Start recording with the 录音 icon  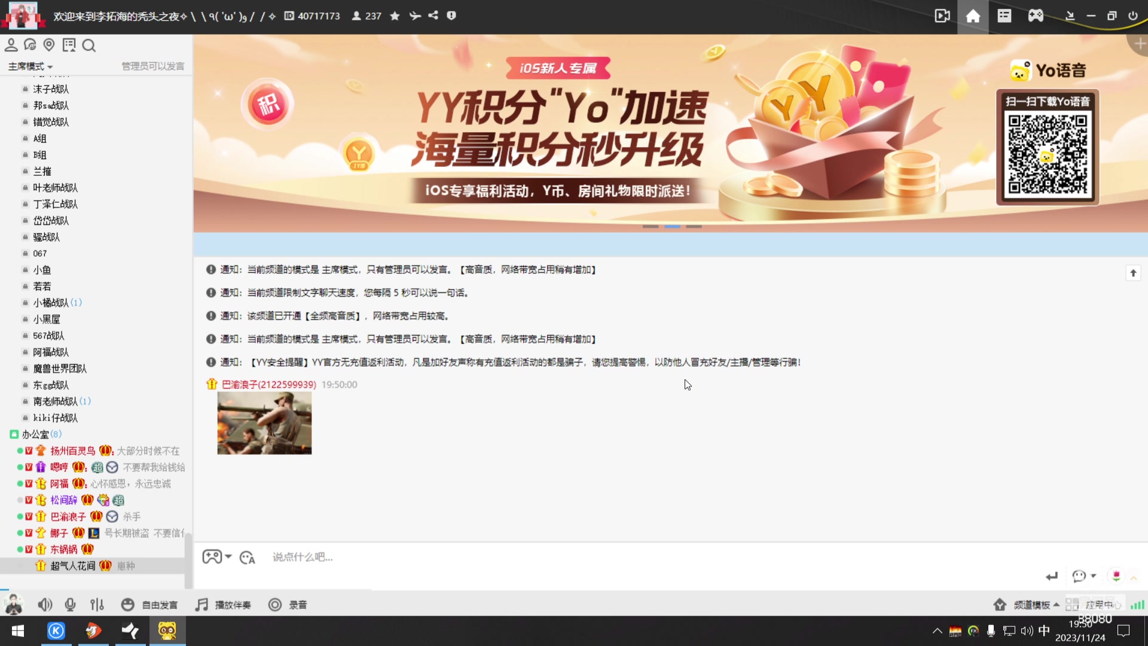coord(275,605)
